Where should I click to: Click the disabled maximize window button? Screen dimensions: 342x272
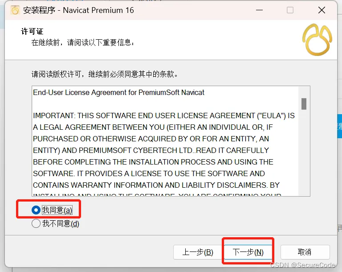(290, 10)
